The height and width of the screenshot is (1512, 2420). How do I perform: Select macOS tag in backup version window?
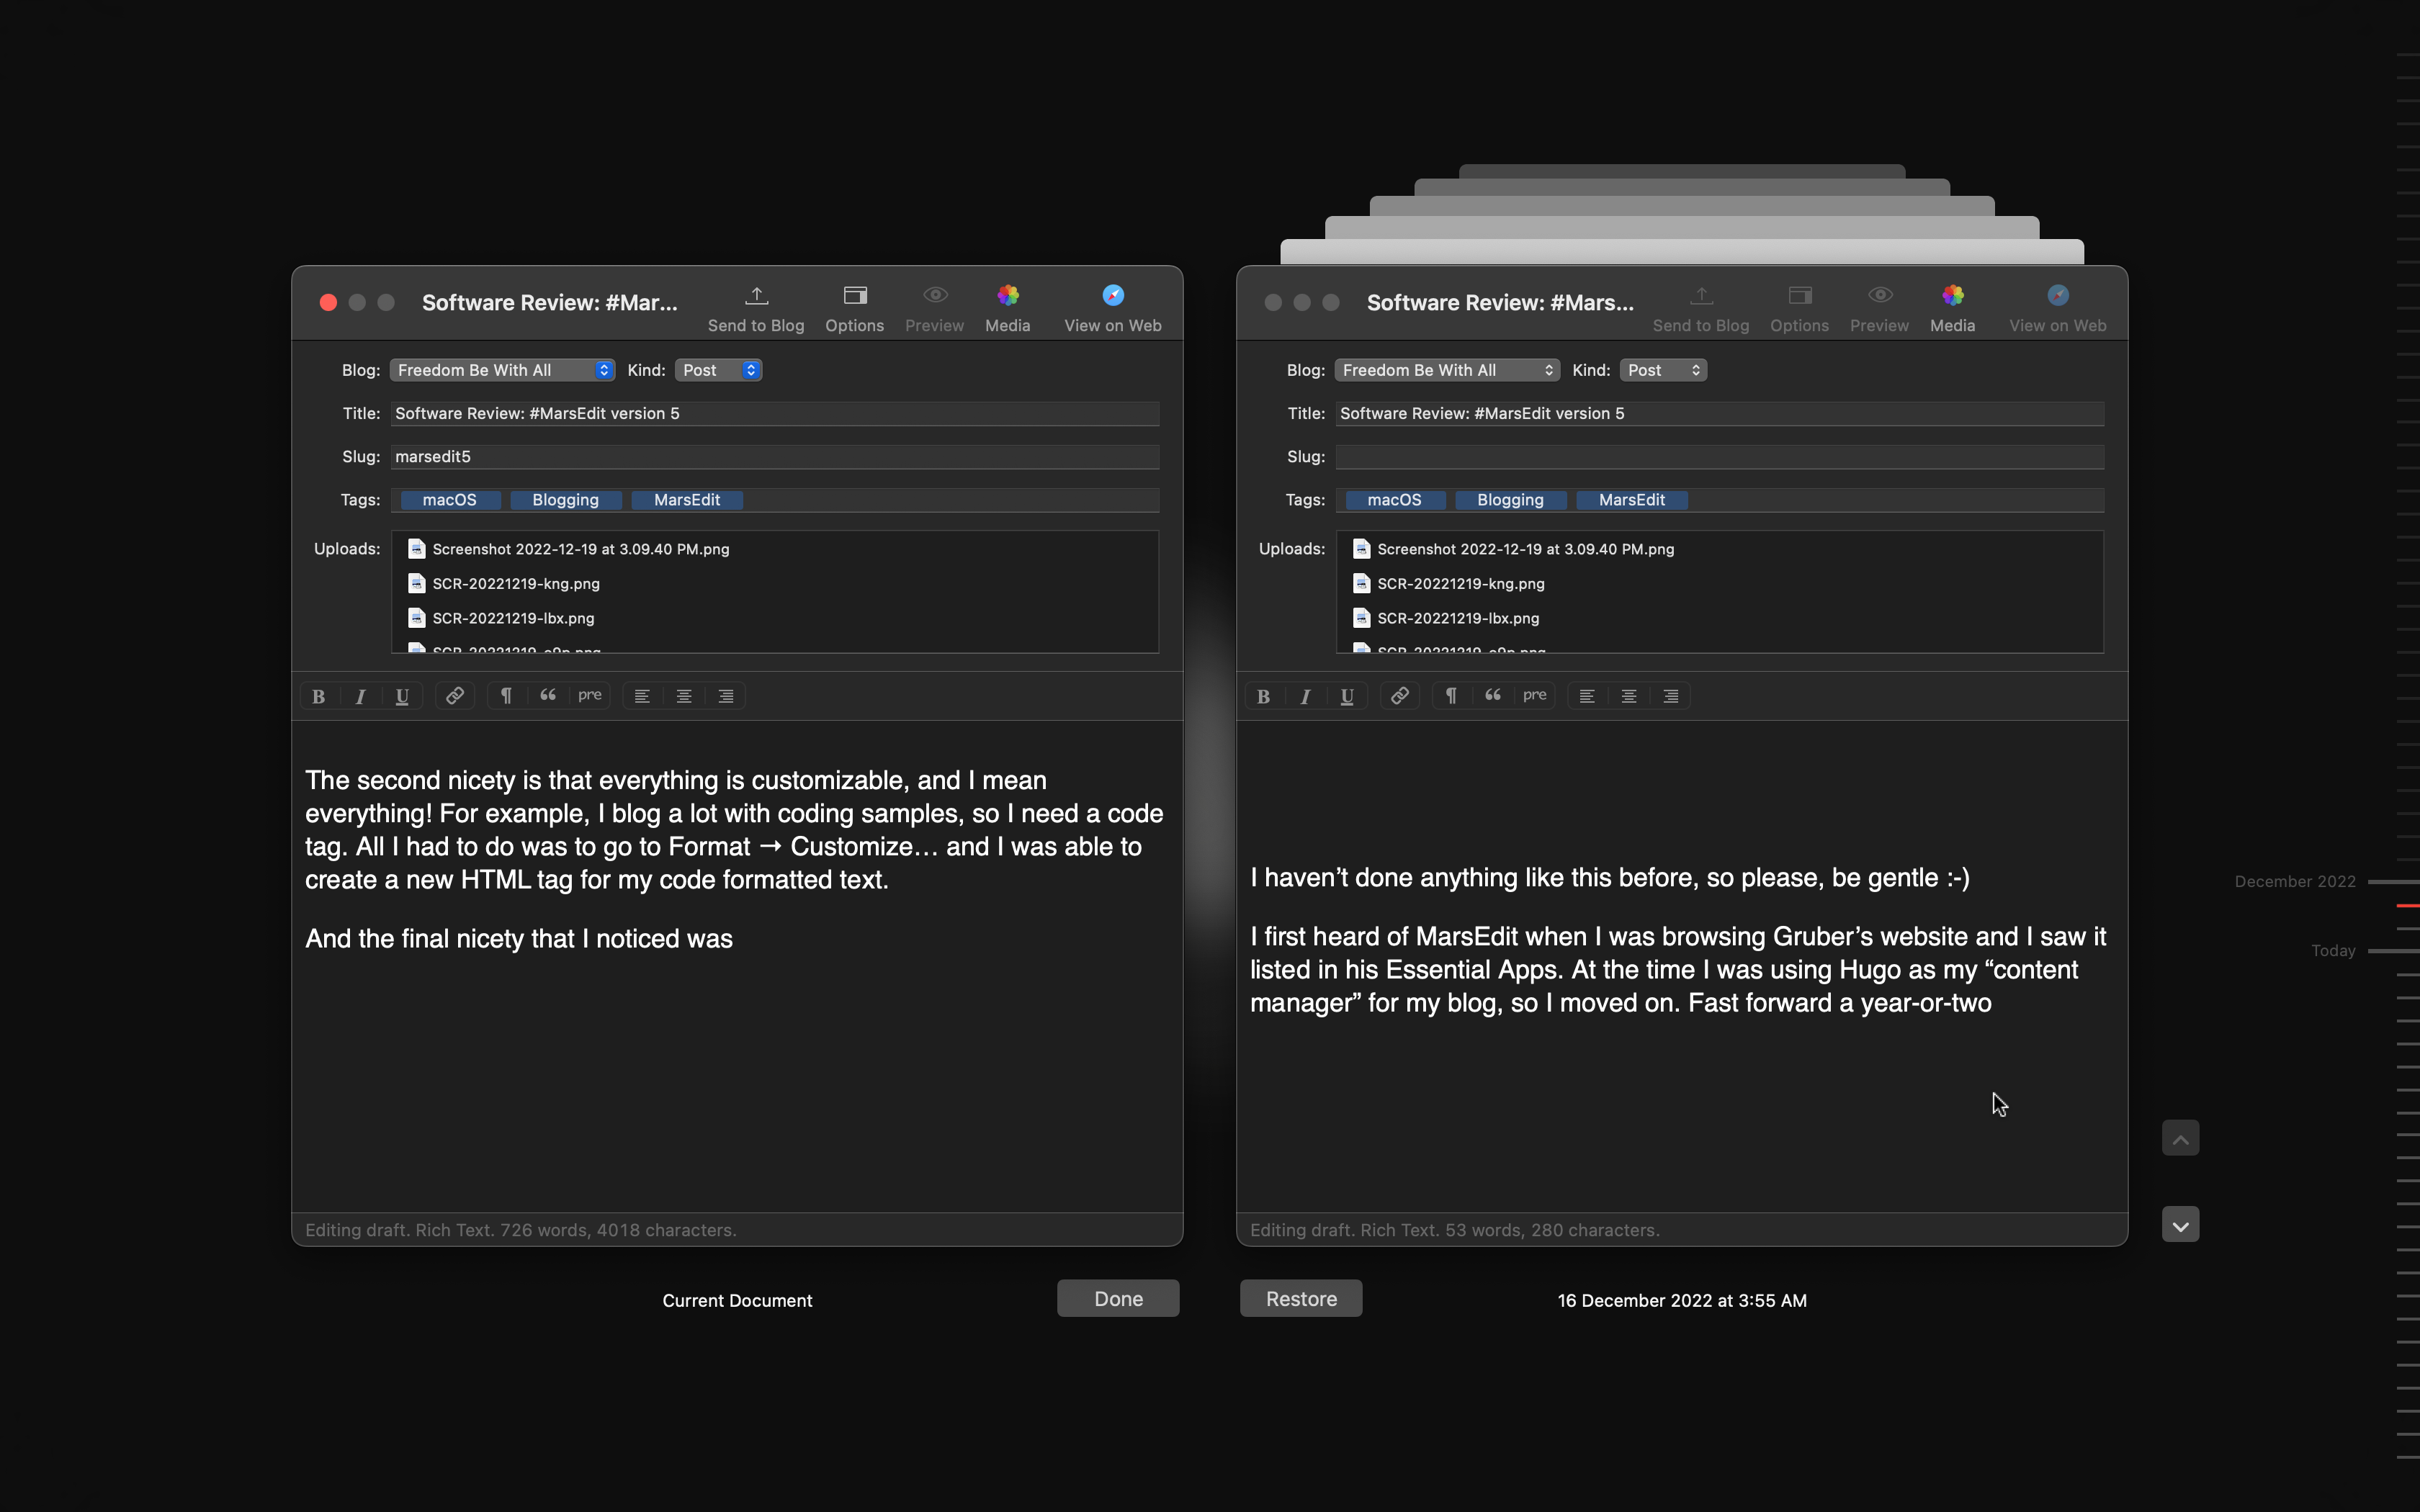pyautogui.click(x=1395, y=500)
